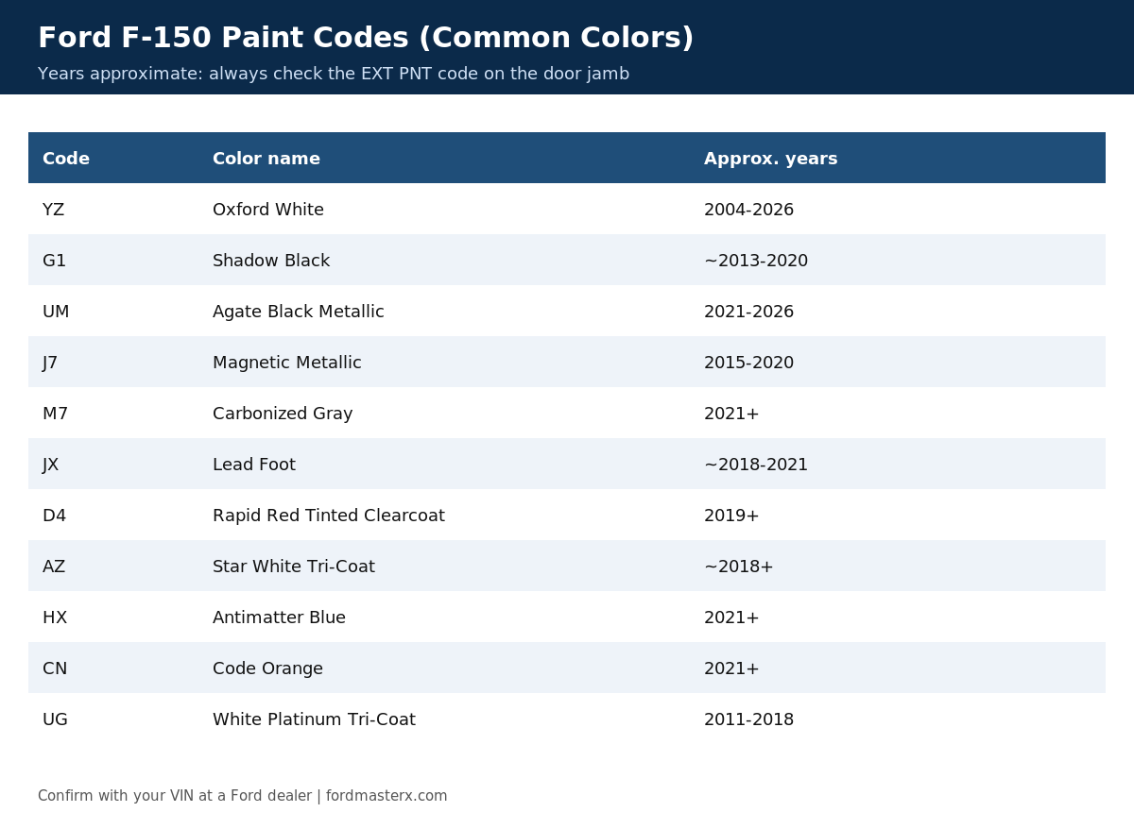Click the Carbonized Gray '2021+' years cell
Screen dimensions: 1134x829
(x=731, y=414)
